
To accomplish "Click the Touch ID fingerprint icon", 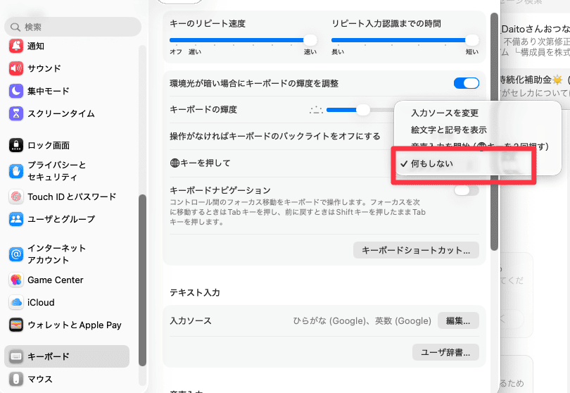I will (x=16, y=196).
